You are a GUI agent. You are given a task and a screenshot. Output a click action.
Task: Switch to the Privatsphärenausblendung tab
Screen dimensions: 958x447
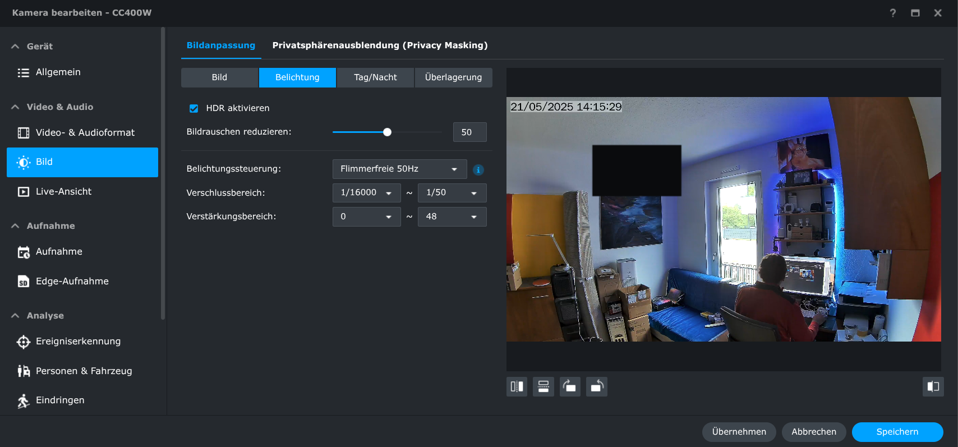tap(380, 45)
